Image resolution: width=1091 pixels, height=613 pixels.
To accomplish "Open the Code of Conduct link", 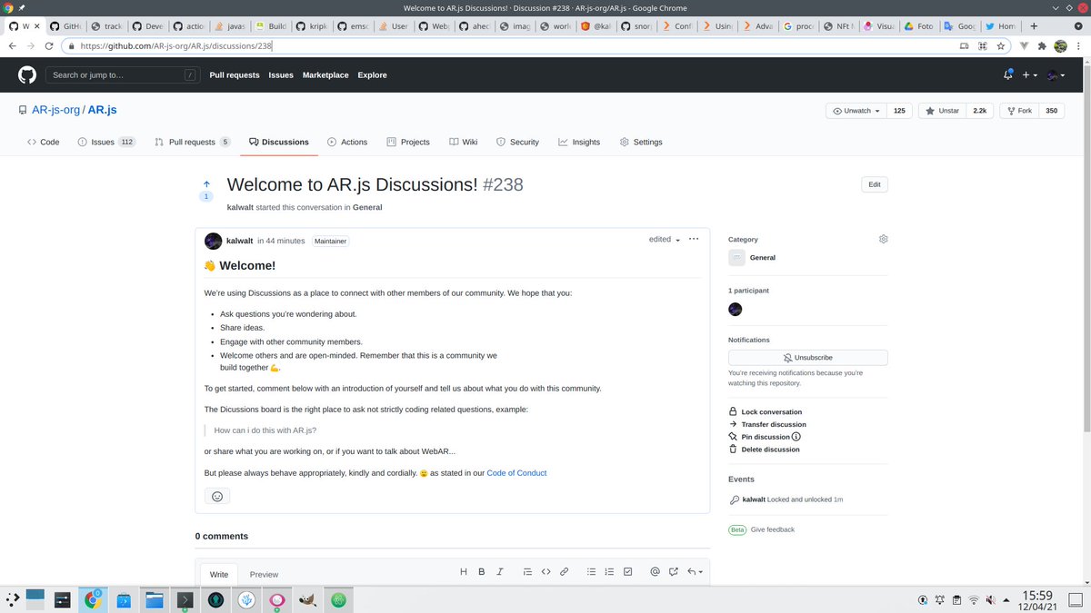I will (x=516, y=473).
